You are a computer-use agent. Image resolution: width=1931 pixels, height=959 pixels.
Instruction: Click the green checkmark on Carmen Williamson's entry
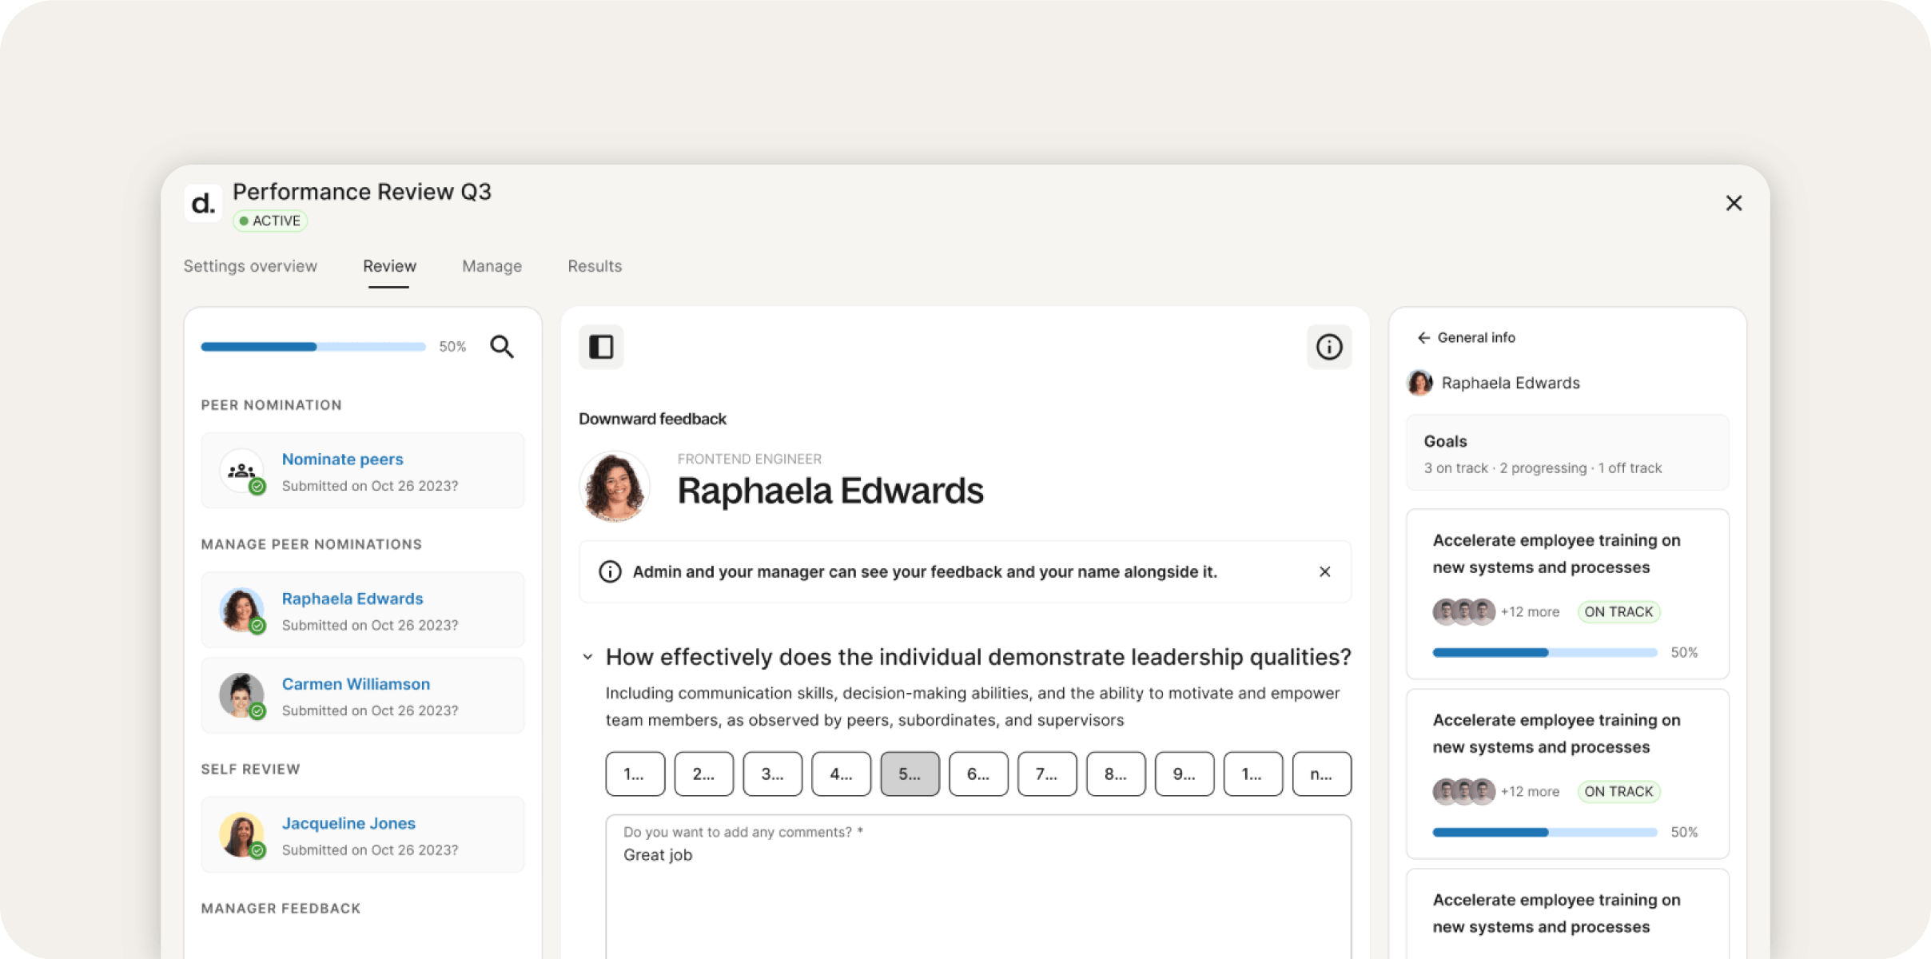pos(257,711)
